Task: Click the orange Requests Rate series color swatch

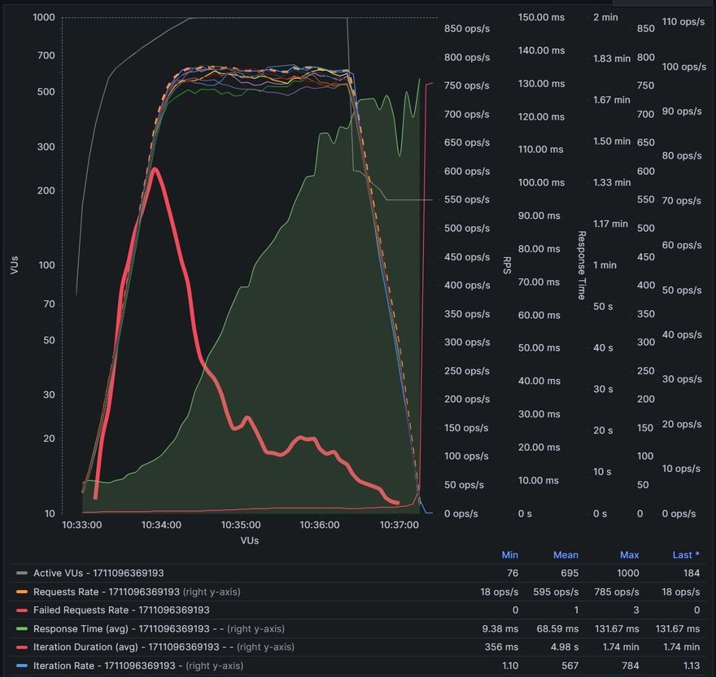Action: click(22, 592)
